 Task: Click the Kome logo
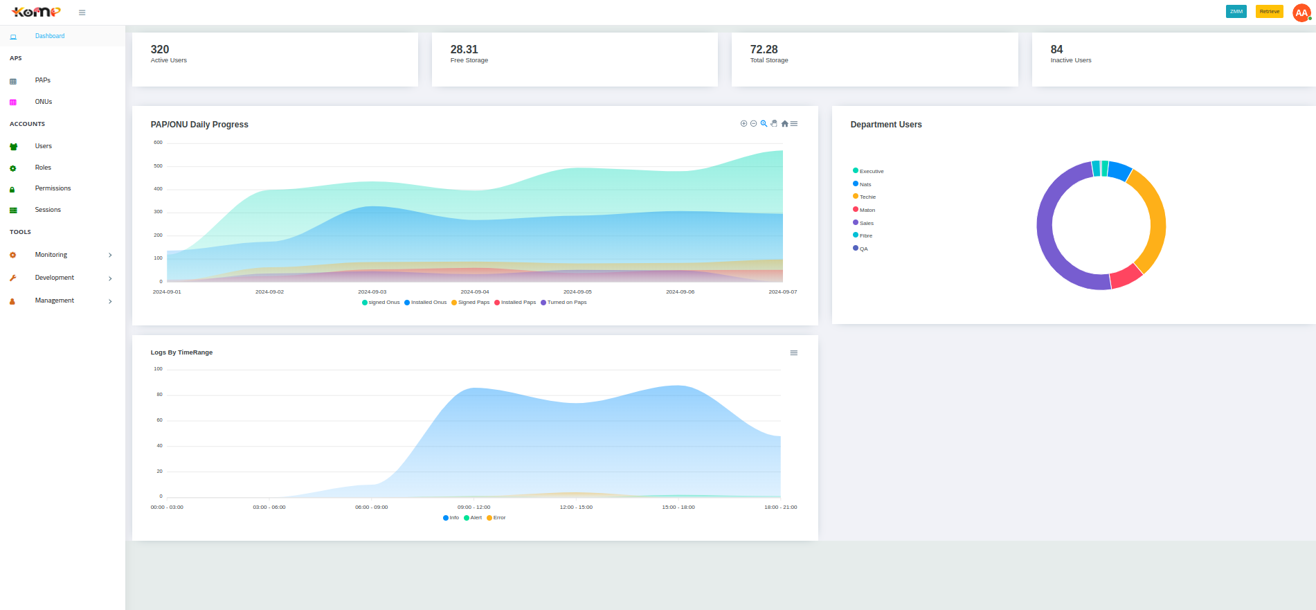36,12
